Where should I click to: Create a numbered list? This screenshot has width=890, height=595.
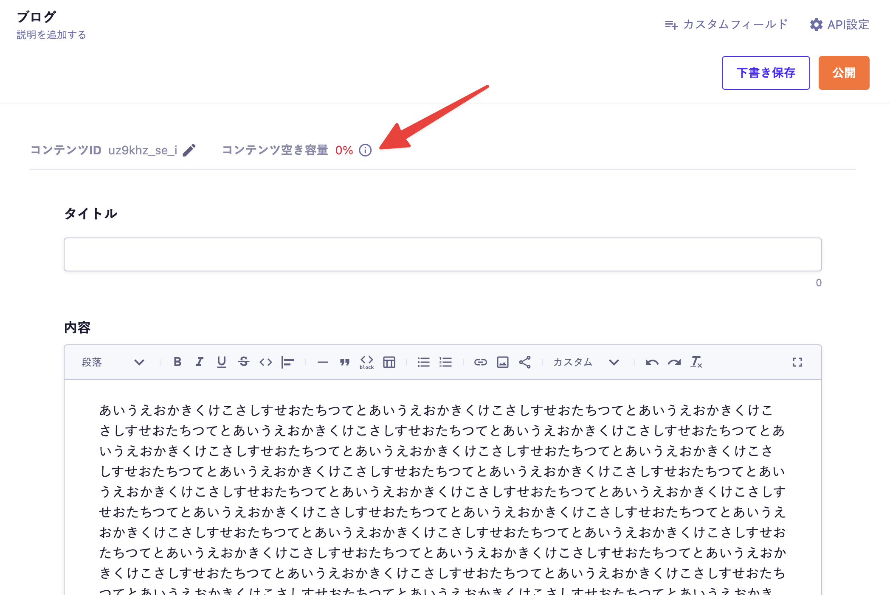pyautogui.click(x=445, y=362)
